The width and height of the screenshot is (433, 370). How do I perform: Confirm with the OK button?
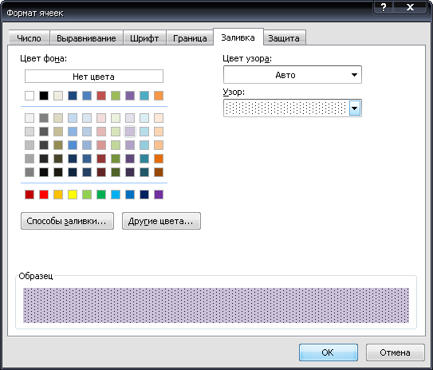329,352
